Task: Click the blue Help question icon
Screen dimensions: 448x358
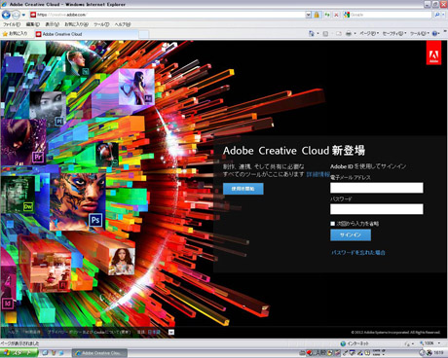Action: [434, 33]
